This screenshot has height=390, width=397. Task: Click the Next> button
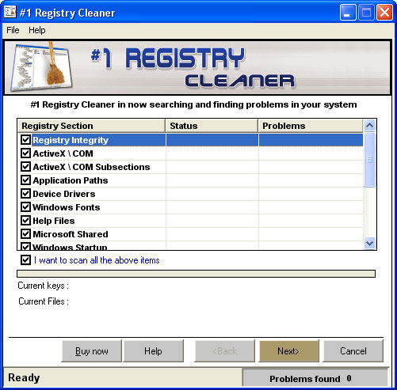[288, 351]
